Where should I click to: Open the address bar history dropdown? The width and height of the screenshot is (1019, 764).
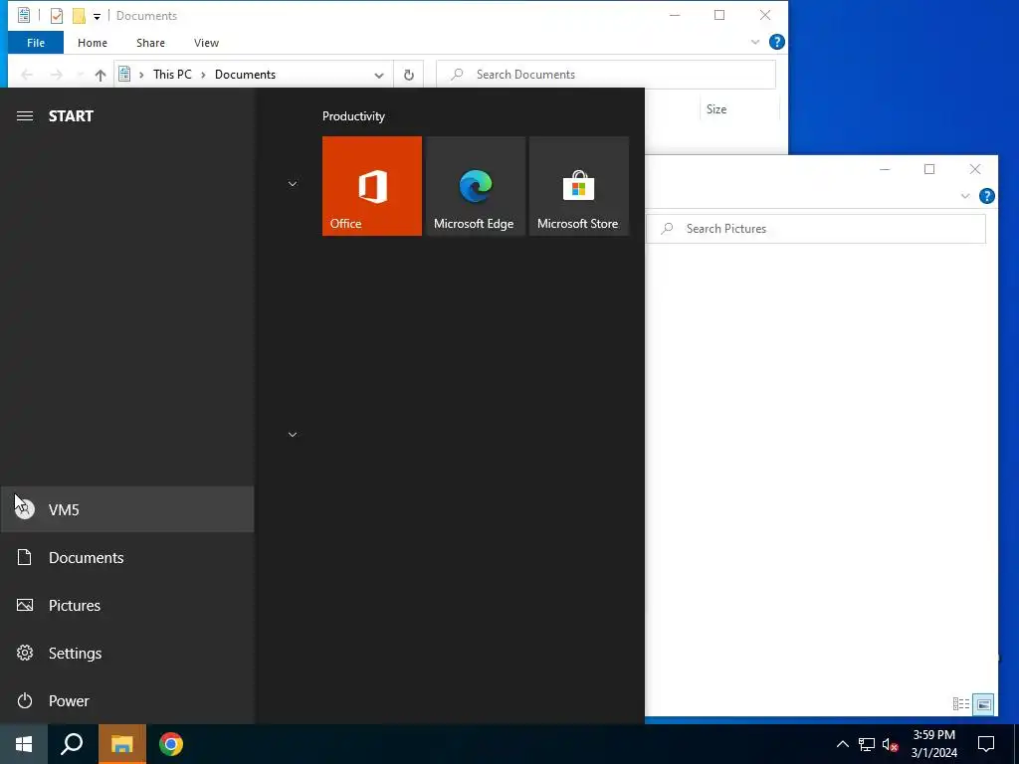point(379,75)
